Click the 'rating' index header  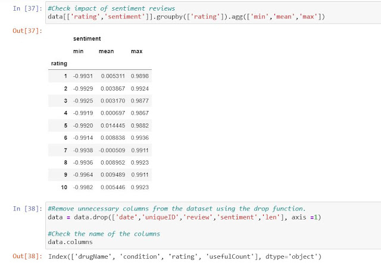(59, 64)
